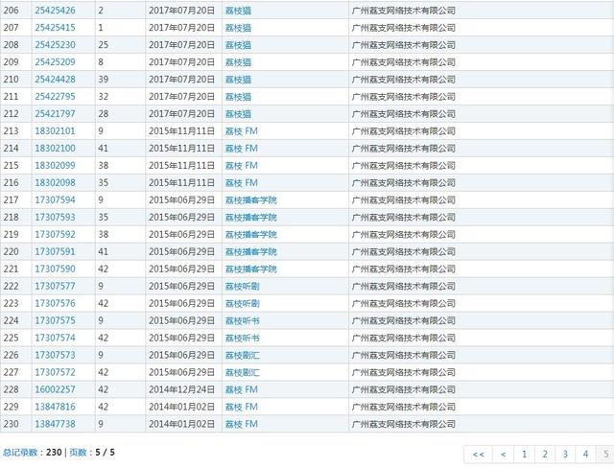Click 荔枝听书 trademark in row 224
The image size is (614, 469).
242,320
